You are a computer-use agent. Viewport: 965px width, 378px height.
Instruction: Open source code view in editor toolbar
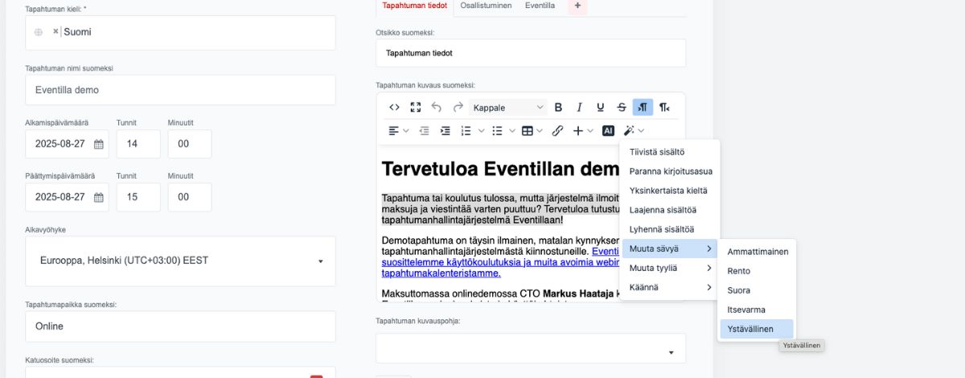(x=394, y=107)
